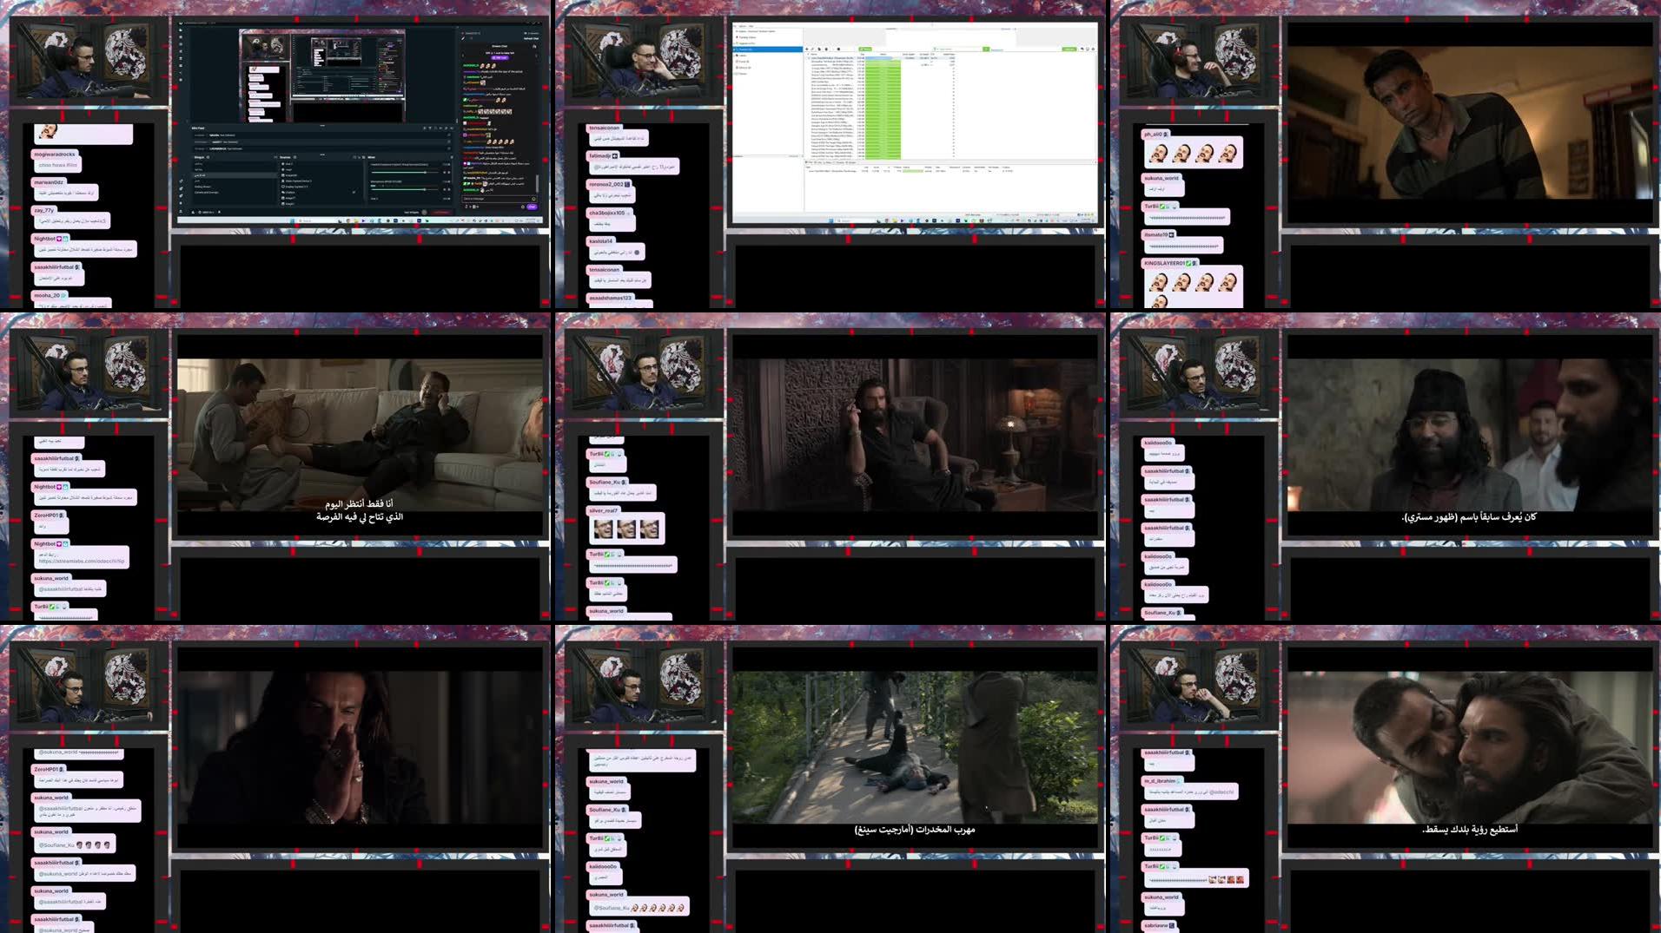Image resolution: width=1661 pixels, height=933 pixels.
Task: Click username marwan0dz in chat overlay
Action: [49, 182]
